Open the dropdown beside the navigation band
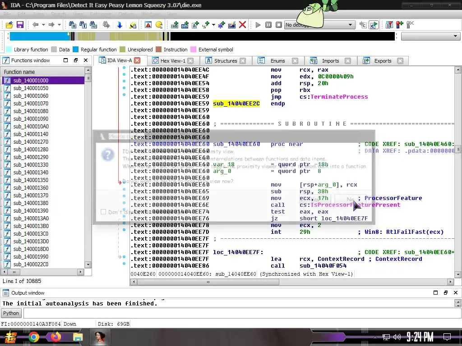The width and height of the screenshot is (462, 346). click(430, 36)
